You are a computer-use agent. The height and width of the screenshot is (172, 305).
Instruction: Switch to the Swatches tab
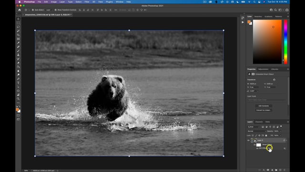click(x=258, y=17)
